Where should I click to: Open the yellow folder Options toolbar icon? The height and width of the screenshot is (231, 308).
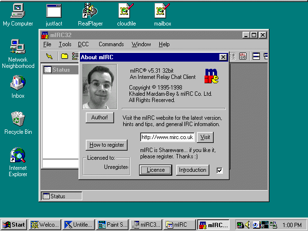click(64, 56)
